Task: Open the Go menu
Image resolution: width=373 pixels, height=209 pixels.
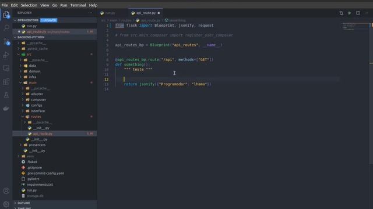Action: point(55,5)
